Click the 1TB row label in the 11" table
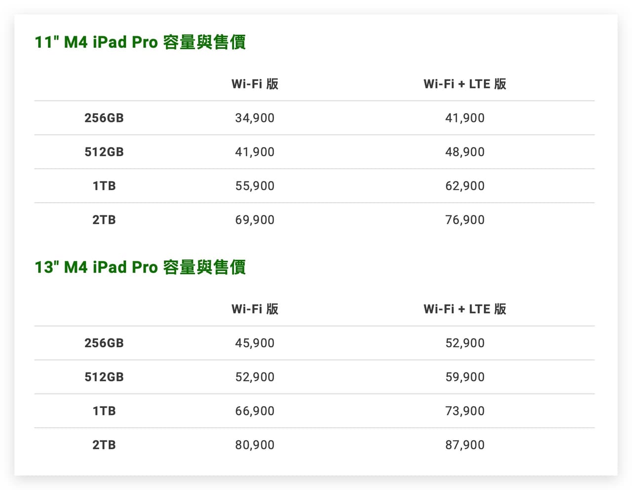This screenshot has height=490, width=632. click(x=104, y=186)
